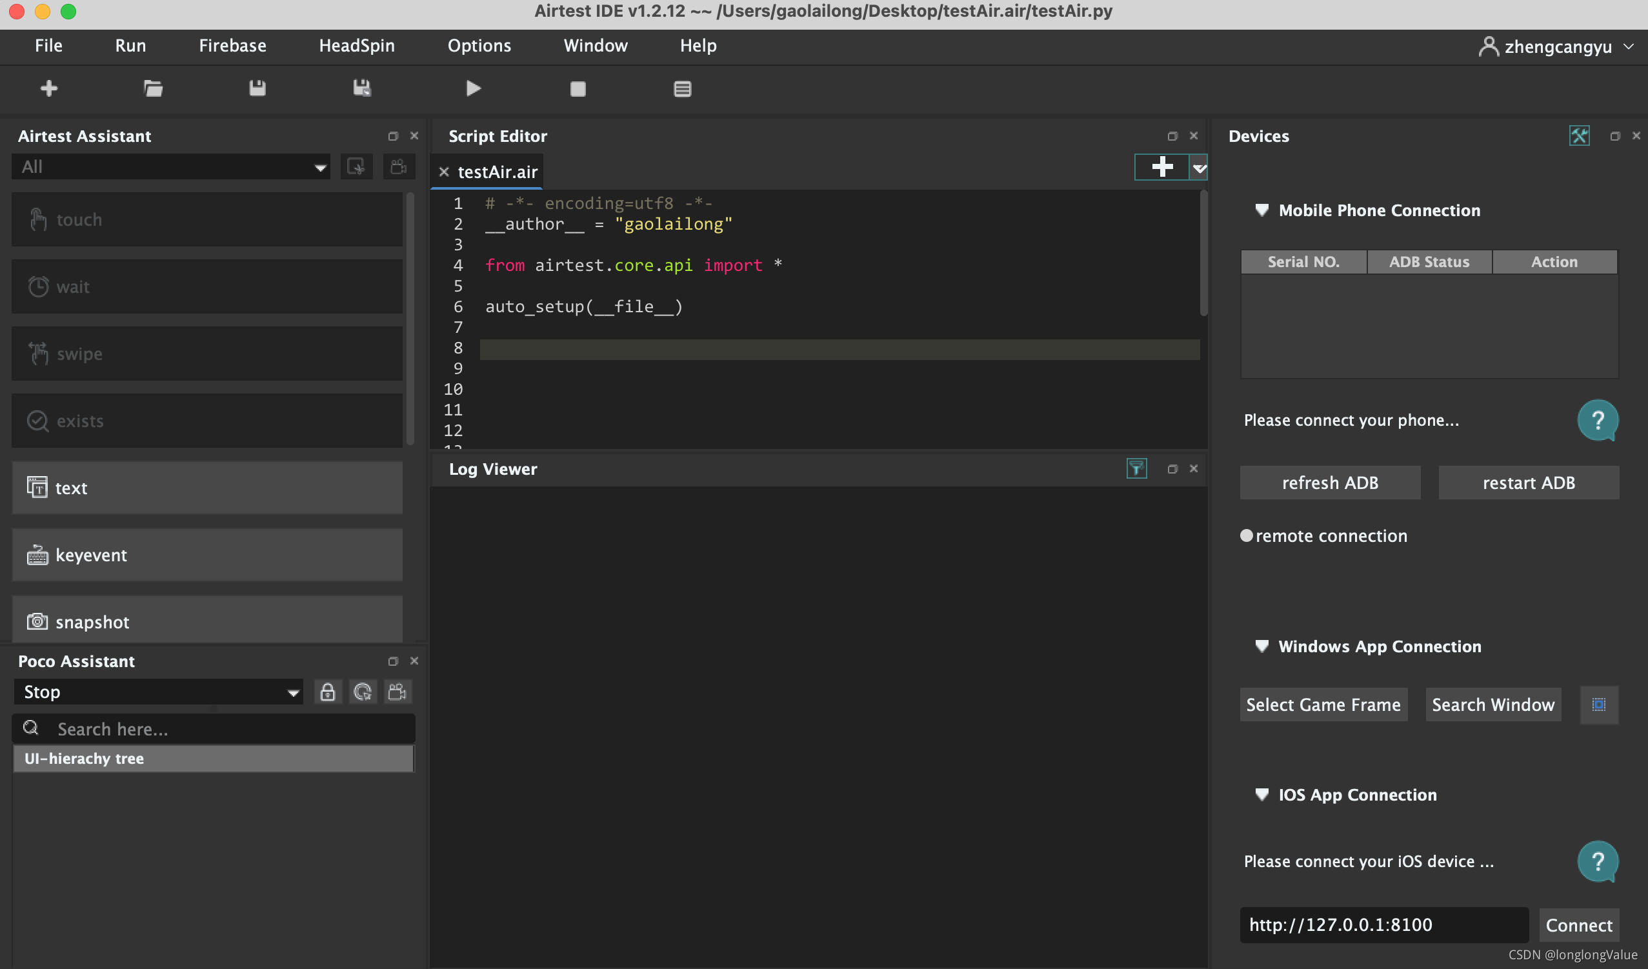Click the Save As toolbar icon

(362, 88)
